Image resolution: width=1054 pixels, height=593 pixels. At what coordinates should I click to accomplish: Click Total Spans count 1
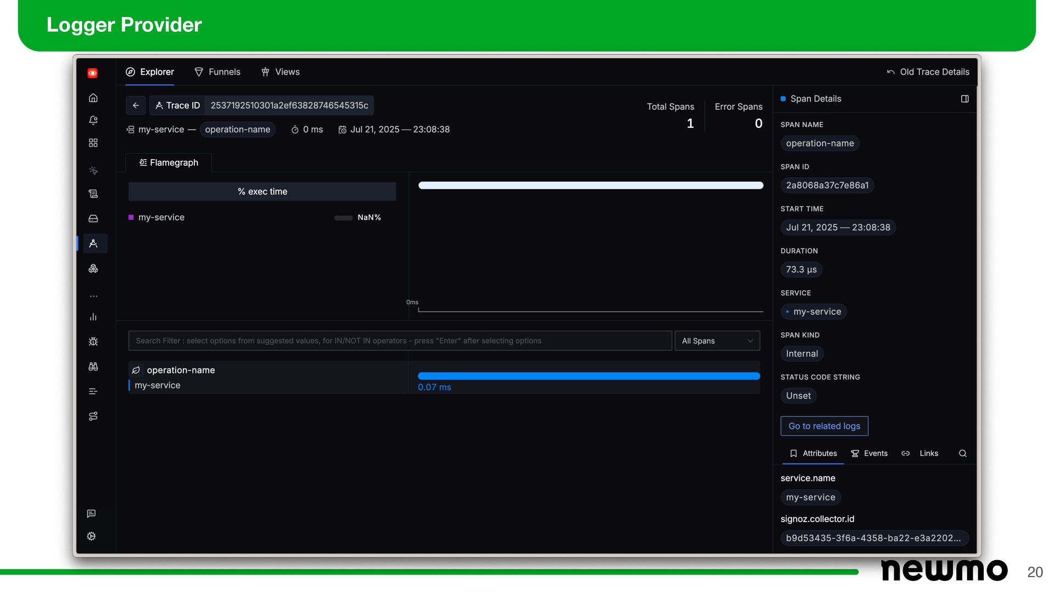[690, 124]
